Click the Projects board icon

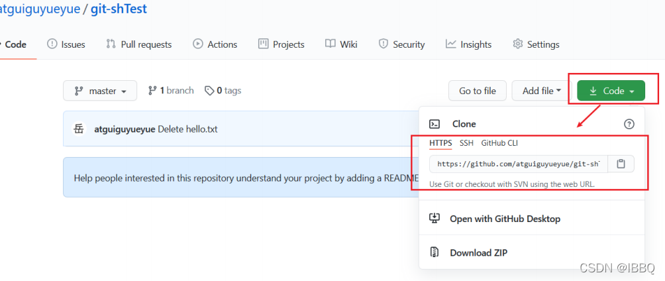(x=264, y=44)
